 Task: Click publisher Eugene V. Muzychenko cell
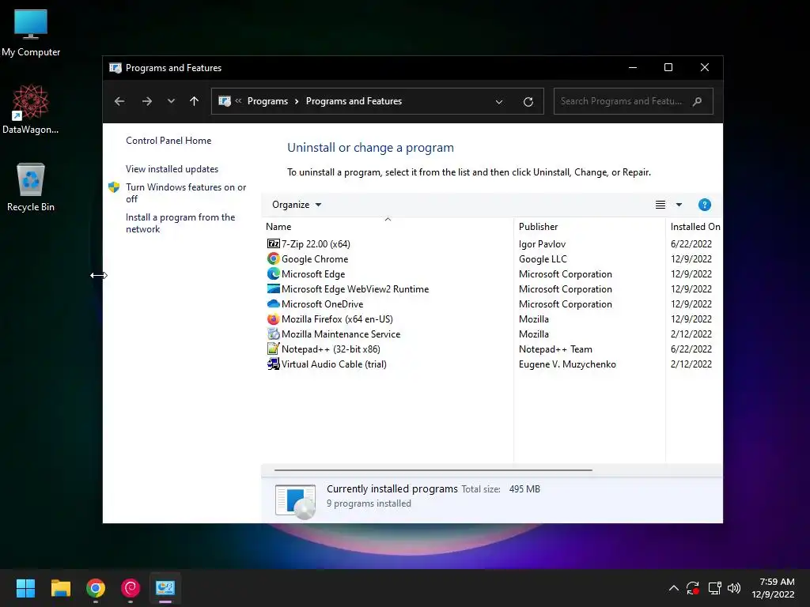tap(567, 364)
